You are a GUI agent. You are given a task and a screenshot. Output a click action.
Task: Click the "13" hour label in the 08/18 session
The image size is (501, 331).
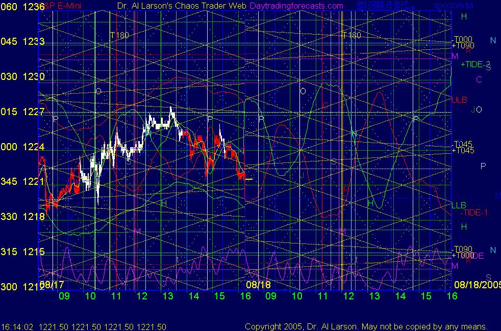tap(374, 296)
